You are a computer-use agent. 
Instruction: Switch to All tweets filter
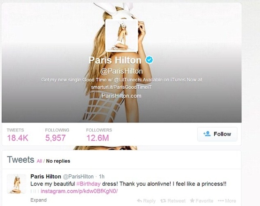[x=39, y=161]
